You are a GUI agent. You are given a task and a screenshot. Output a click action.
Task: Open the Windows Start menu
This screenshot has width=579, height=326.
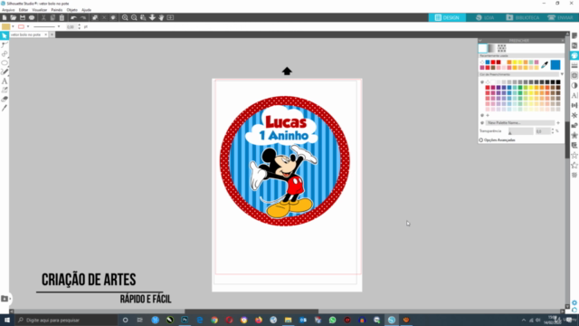point(7,320)
